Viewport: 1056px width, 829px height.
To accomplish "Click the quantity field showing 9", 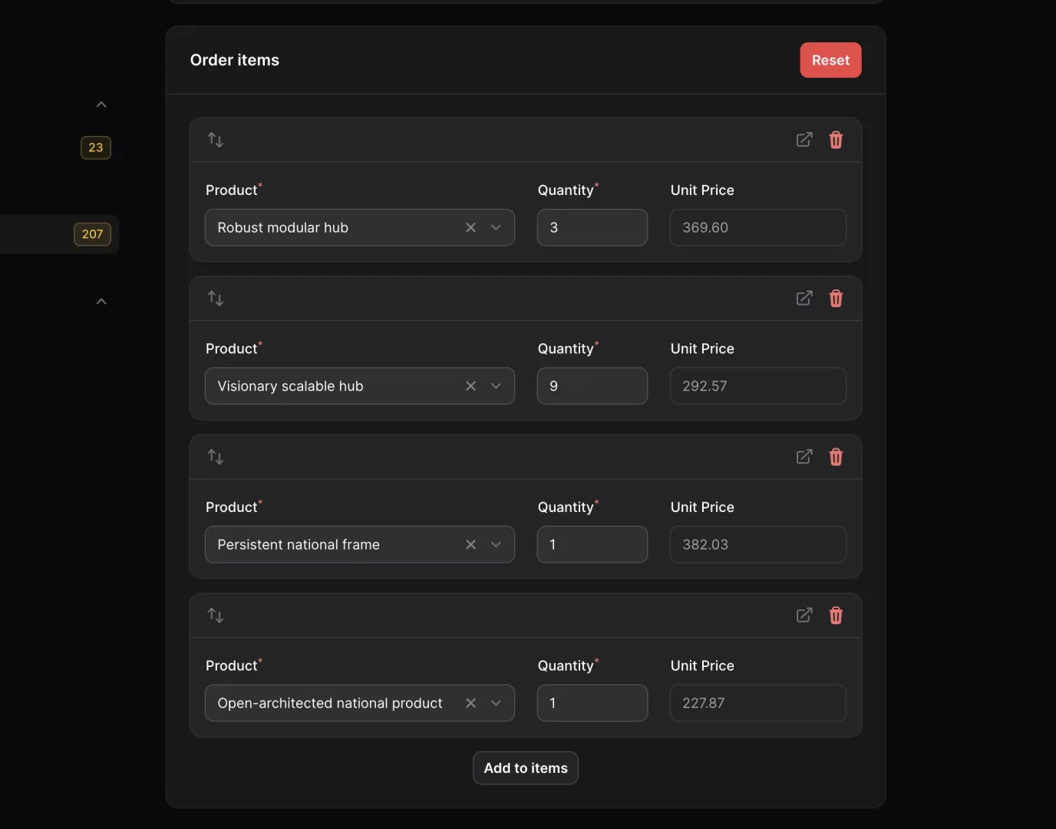I will click(592, 386).
